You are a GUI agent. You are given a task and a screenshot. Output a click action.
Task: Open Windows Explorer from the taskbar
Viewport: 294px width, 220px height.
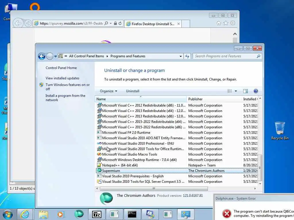tap(44, 214)
